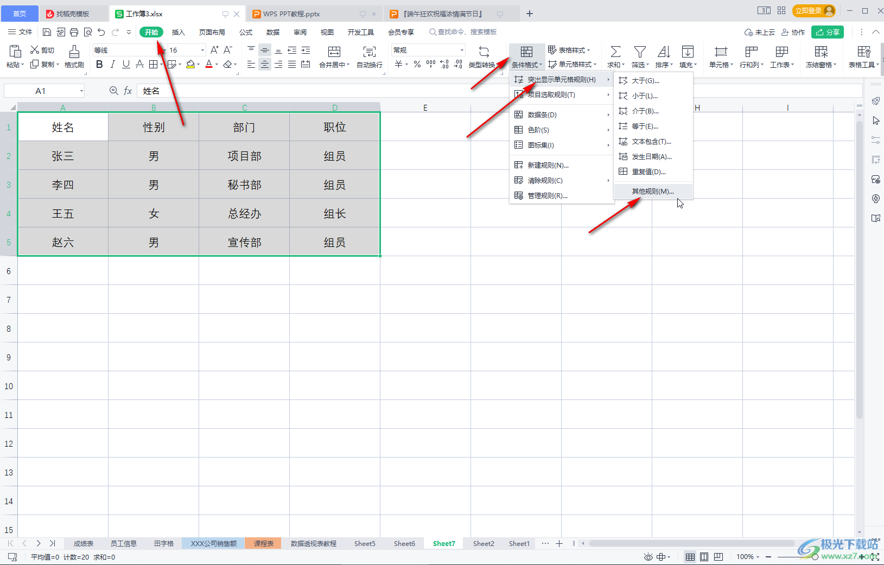Image resolution: width=884 pixels, height=565 pixels.
Task: Select cell containing 总经办
Action: (x=244, y=214)
